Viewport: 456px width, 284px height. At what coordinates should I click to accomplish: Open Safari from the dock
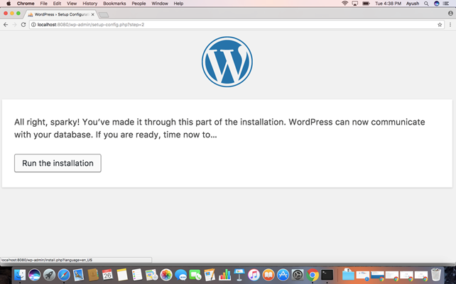(64, 275)
